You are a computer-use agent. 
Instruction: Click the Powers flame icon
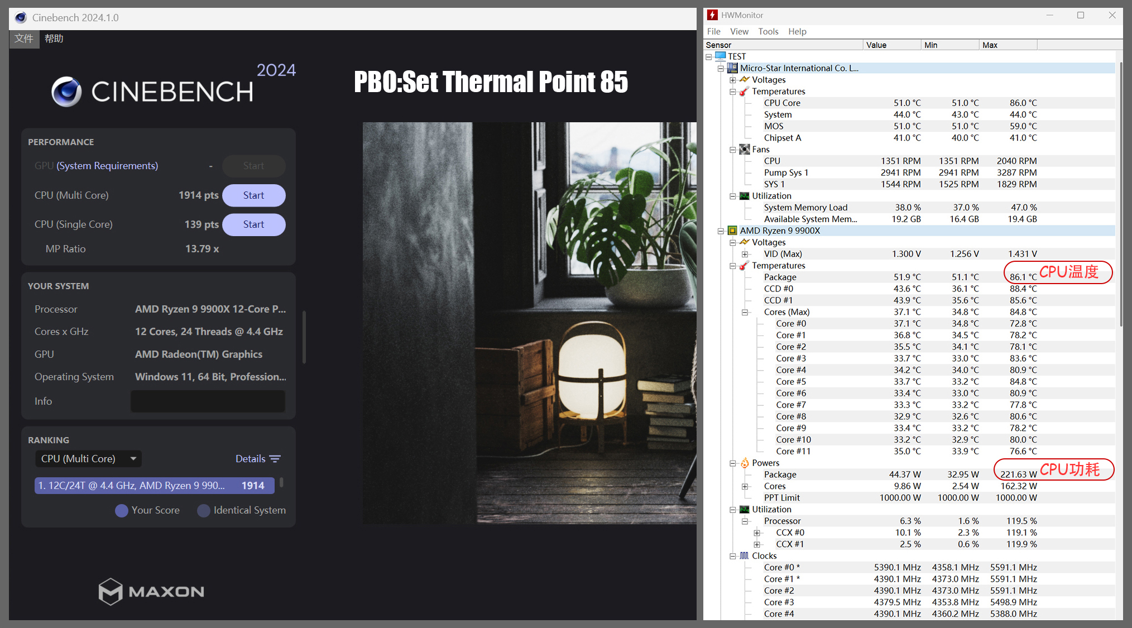pos(745,463)
